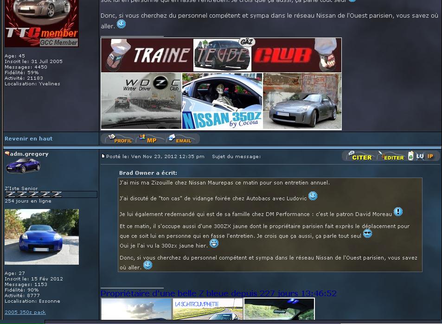Mark post with the LU icon
This screenshot has width=442, height=324.
click(420, 156)
